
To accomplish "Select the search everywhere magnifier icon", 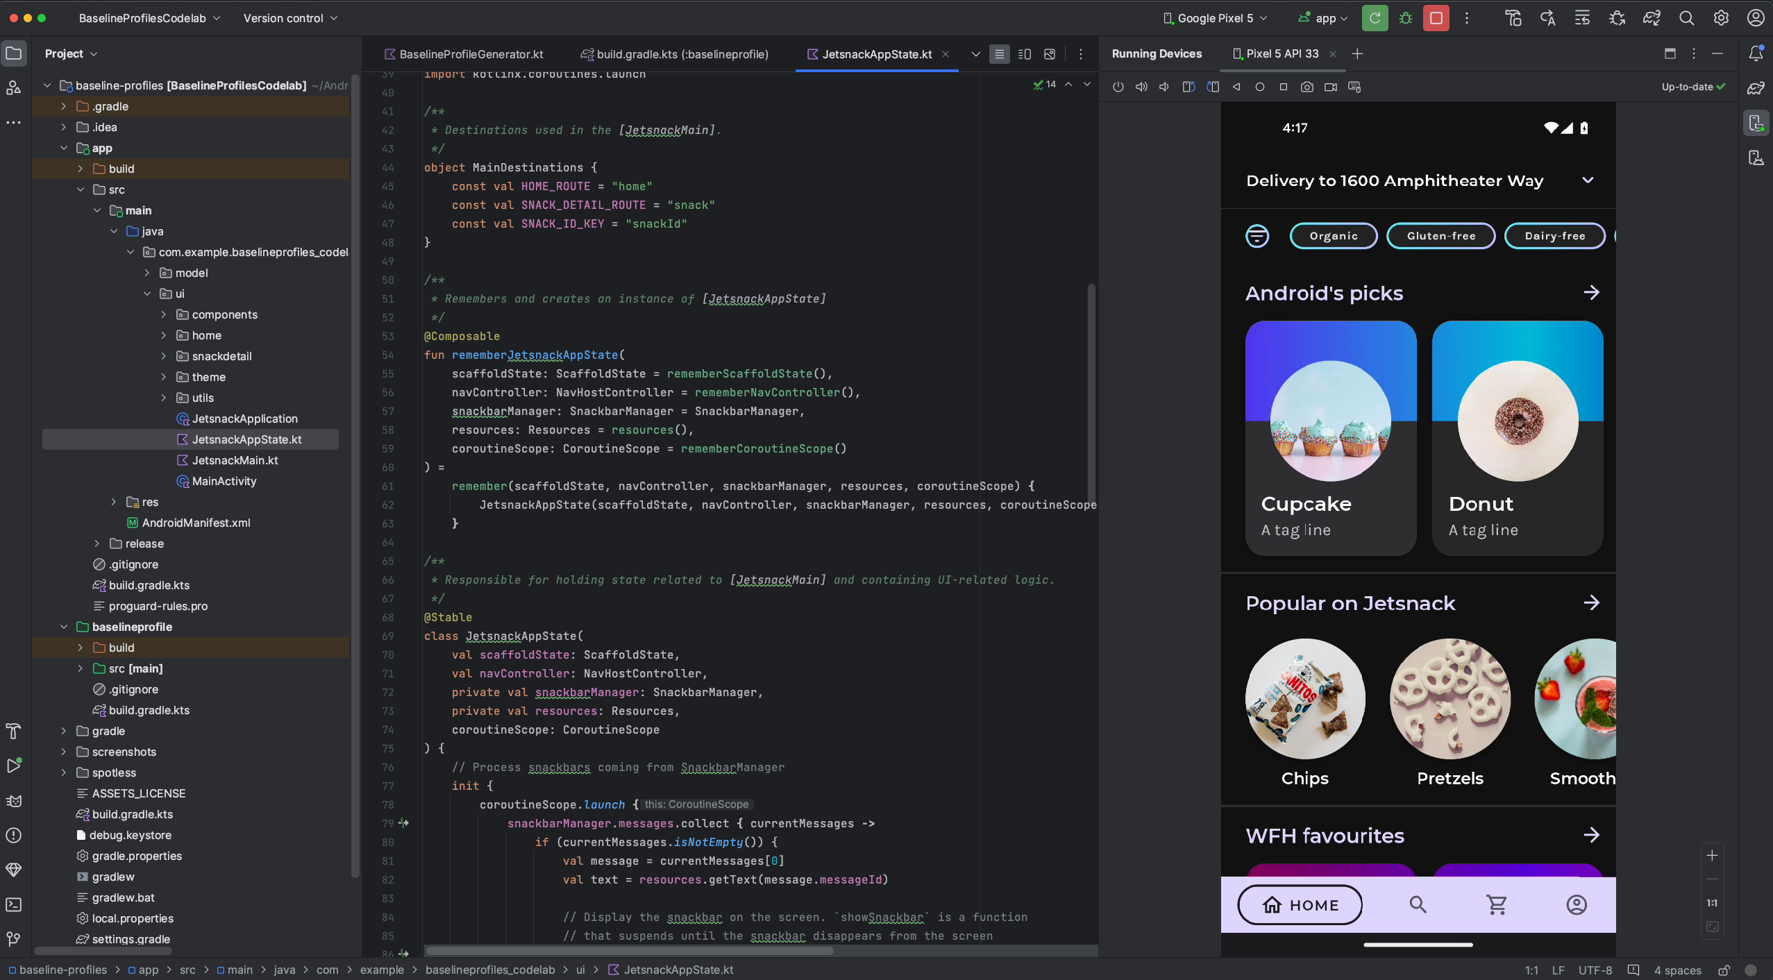I will (x=1685, y=18).
